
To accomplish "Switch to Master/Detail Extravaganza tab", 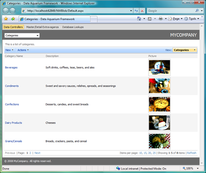I will 42,27.
